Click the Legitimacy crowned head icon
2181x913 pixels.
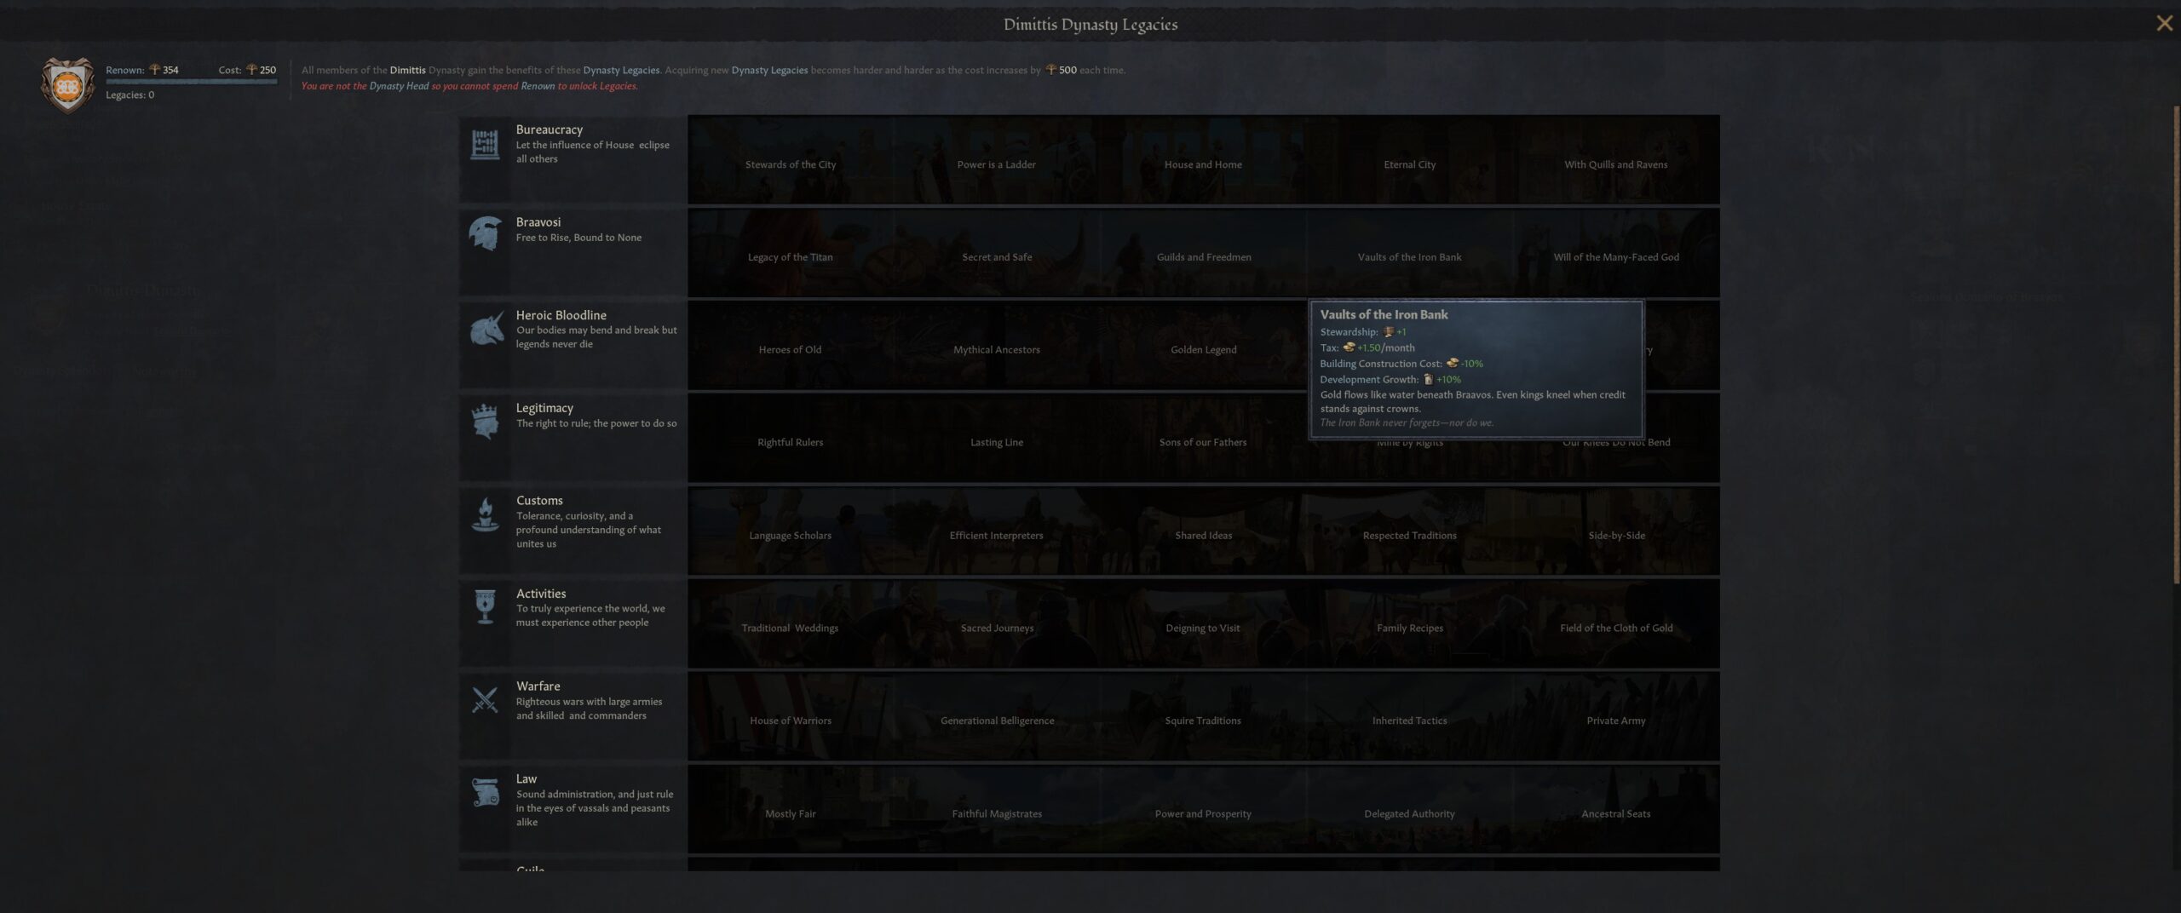click(x=485, y=422)
